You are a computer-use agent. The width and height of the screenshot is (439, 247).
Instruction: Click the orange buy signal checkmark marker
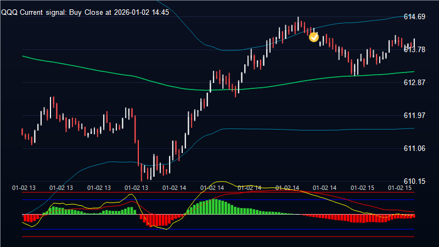[x=314, y=37]
